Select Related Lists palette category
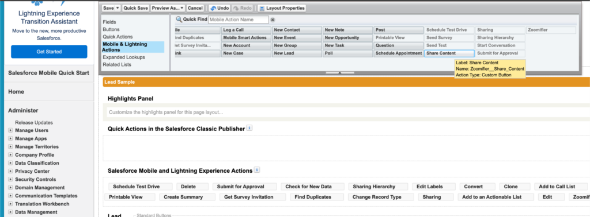The image size is (590, 217). click(x=117, y=64)
